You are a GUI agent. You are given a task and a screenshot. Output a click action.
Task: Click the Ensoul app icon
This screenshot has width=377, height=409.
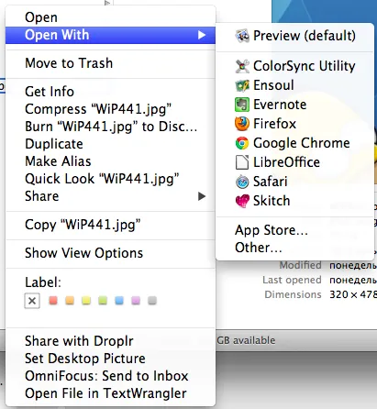(242, 85)
